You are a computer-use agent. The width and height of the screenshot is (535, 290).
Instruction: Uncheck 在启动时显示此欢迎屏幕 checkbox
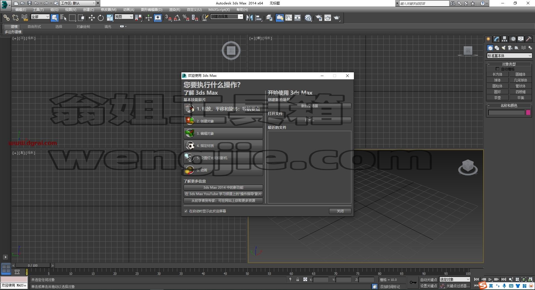click(186, 211)
